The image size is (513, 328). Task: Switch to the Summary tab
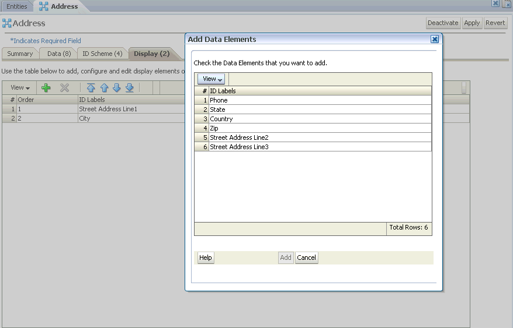[x=20, y=54]
